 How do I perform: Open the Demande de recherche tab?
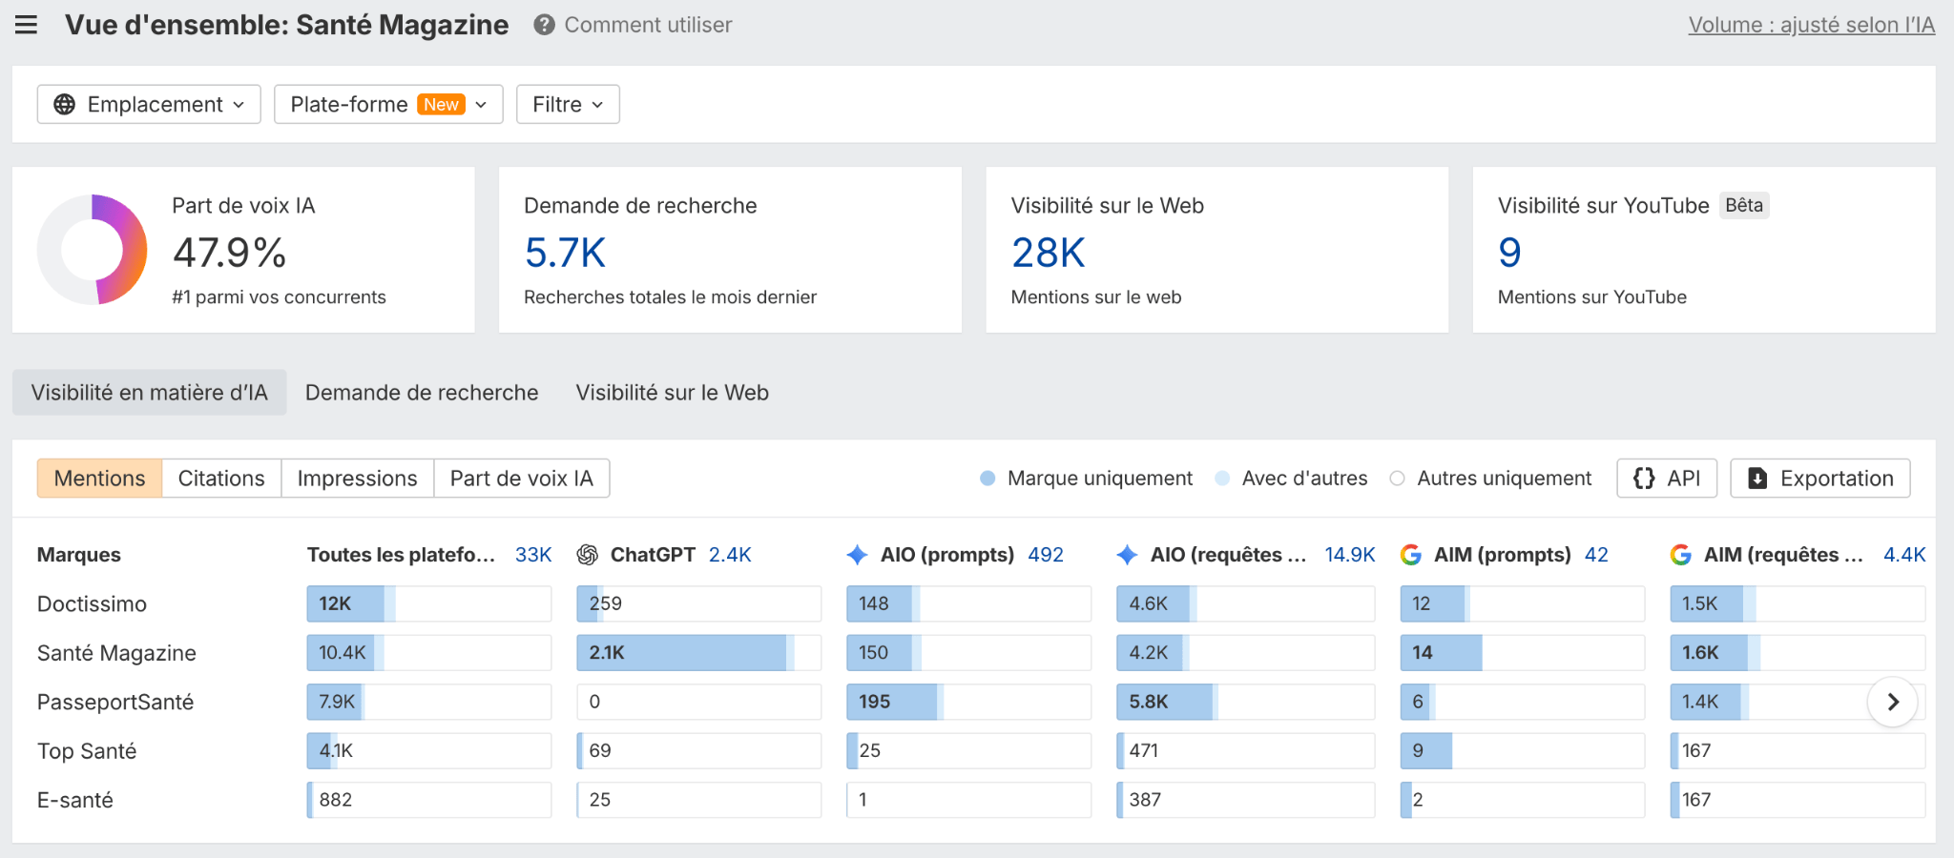pos(422,392)
